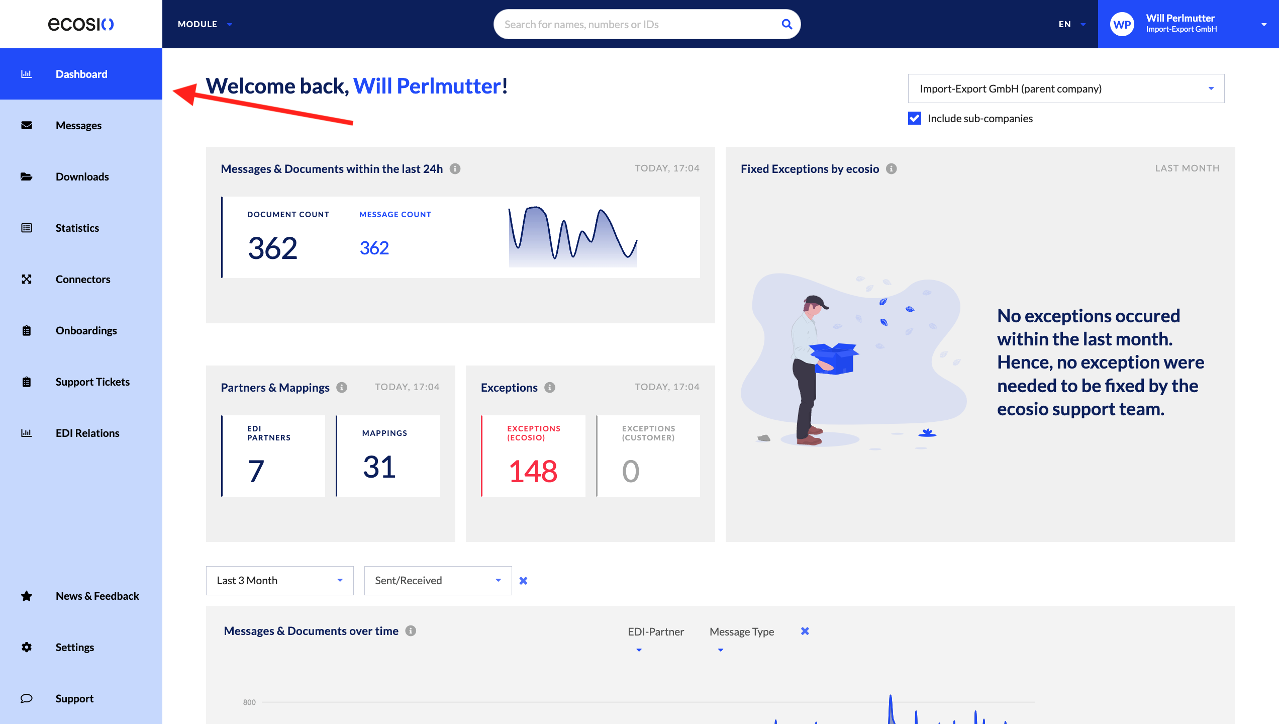Click the Downloads folder icon
1279x724 pixels.
click(27, 176)
